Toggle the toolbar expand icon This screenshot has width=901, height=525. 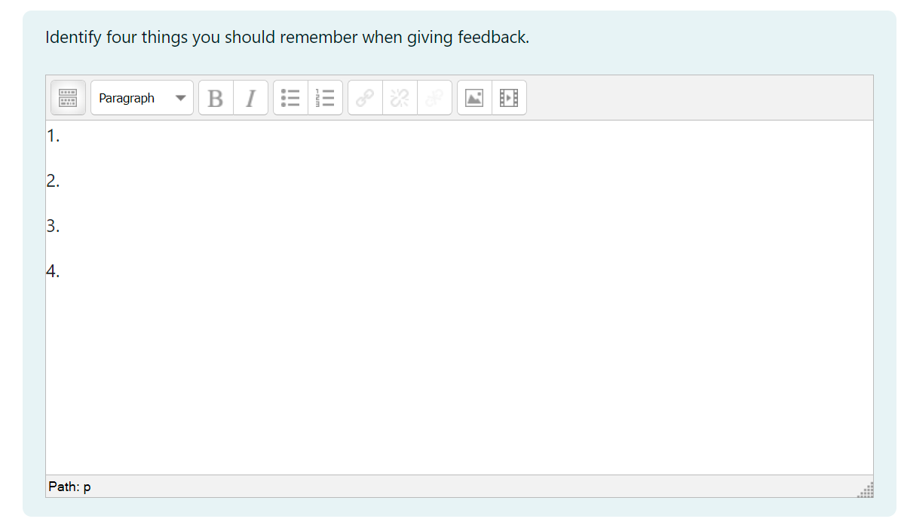pos(68,97)
